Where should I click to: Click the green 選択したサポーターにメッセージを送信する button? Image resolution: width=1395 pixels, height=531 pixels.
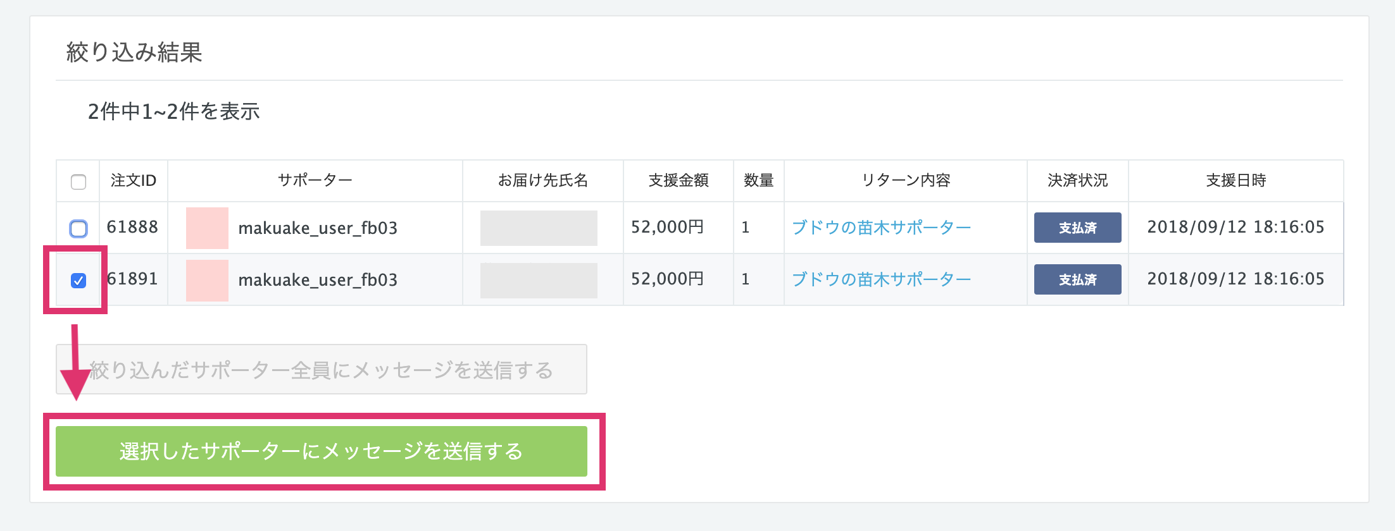point(322,451)
